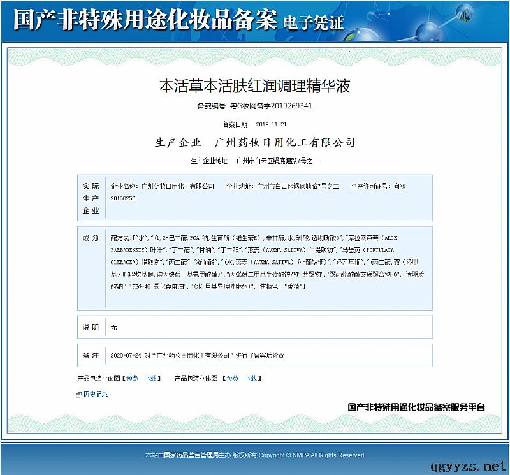
Task: Click the 国产非特殊用途化妆品备案 header title
Action: [145, 20]
